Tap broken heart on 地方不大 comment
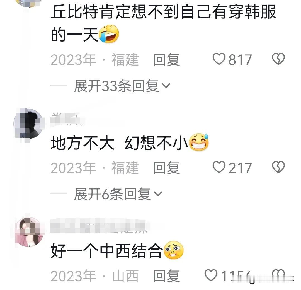 [278, 167]
